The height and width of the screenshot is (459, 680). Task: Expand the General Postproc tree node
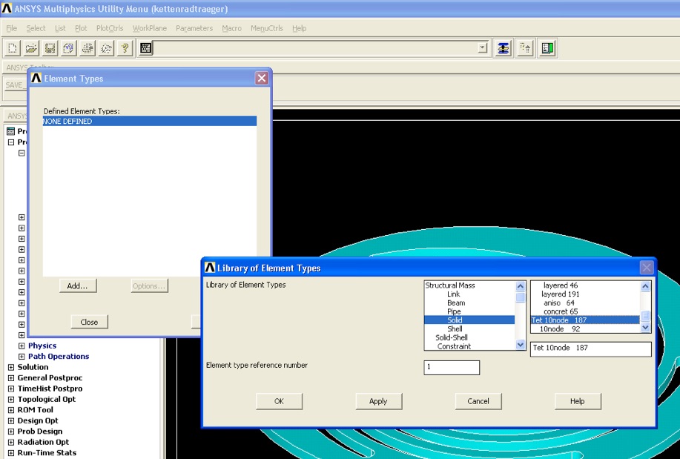tap(11, 378)
